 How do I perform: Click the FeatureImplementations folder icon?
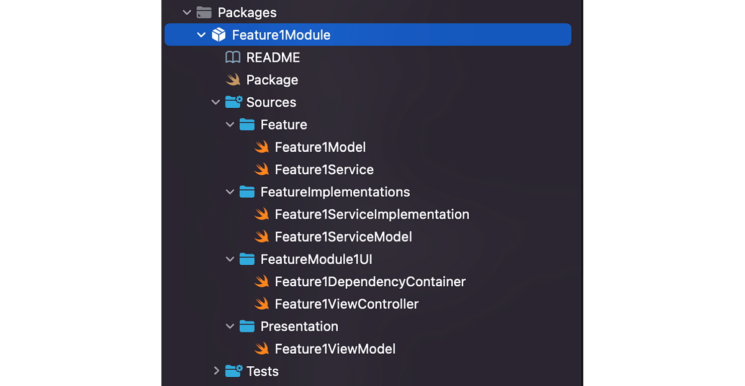click(x=247, y=192)
